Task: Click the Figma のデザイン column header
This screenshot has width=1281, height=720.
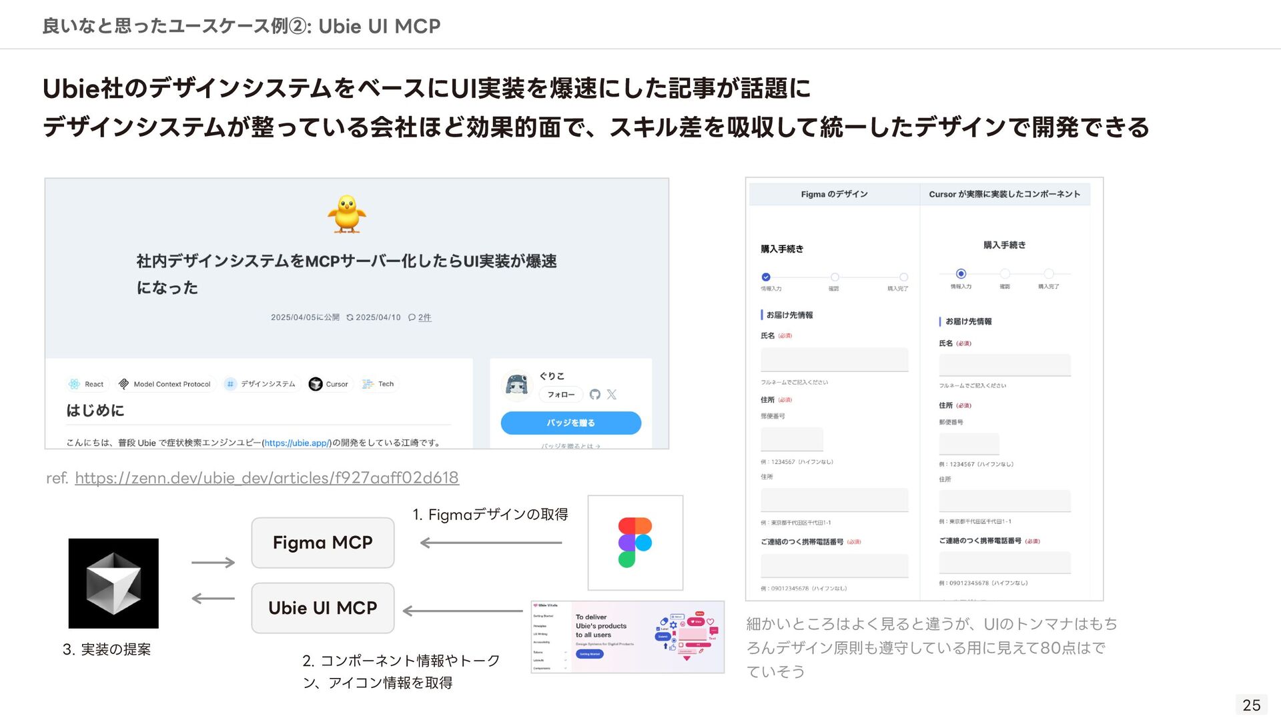Action: [x=834, y=194]
